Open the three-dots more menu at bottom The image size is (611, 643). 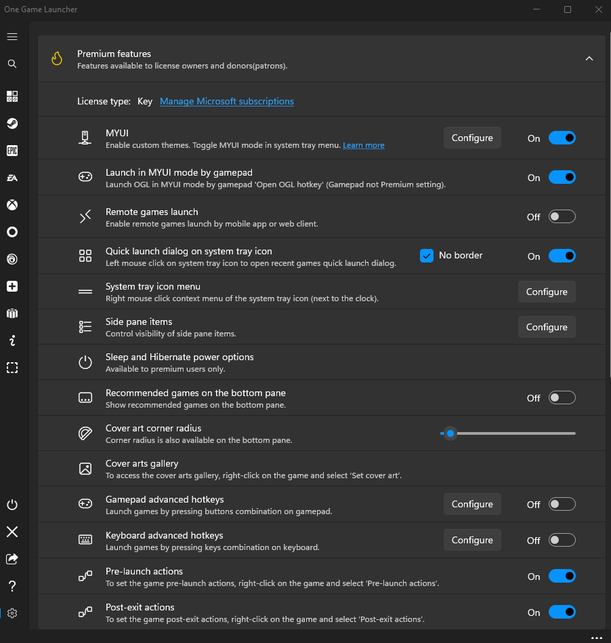[597, 638]
